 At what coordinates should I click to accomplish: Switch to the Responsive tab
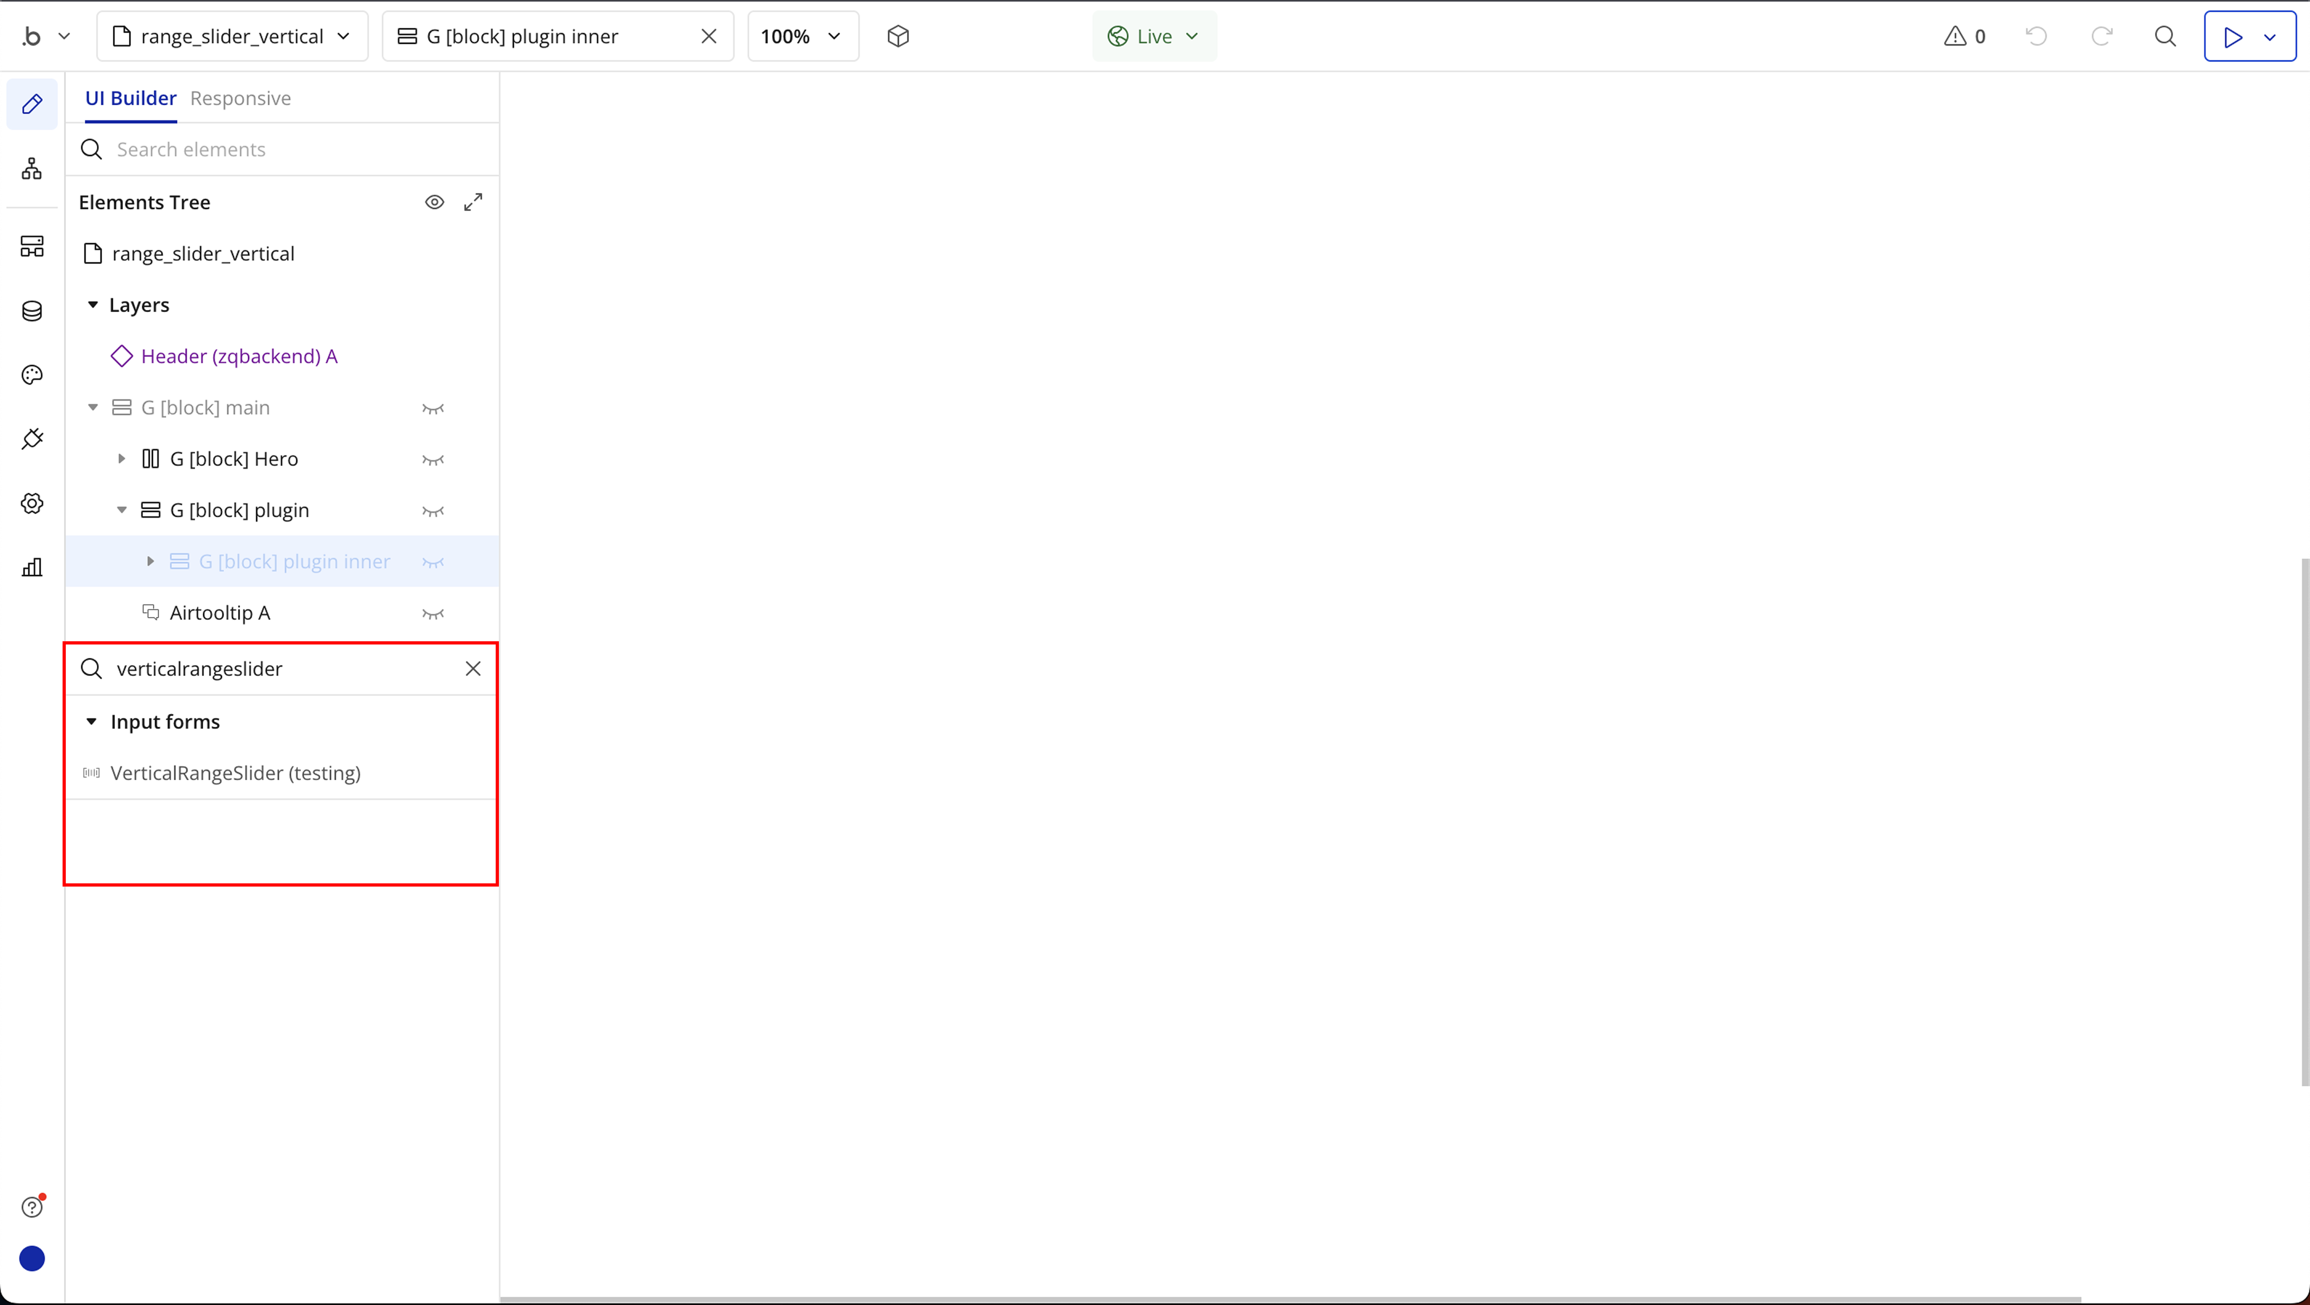240,98
